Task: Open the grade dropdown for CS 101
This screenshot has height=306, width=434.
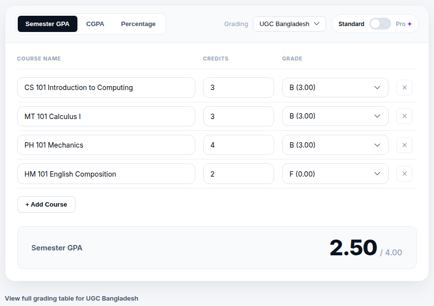Action: point(335,88)
